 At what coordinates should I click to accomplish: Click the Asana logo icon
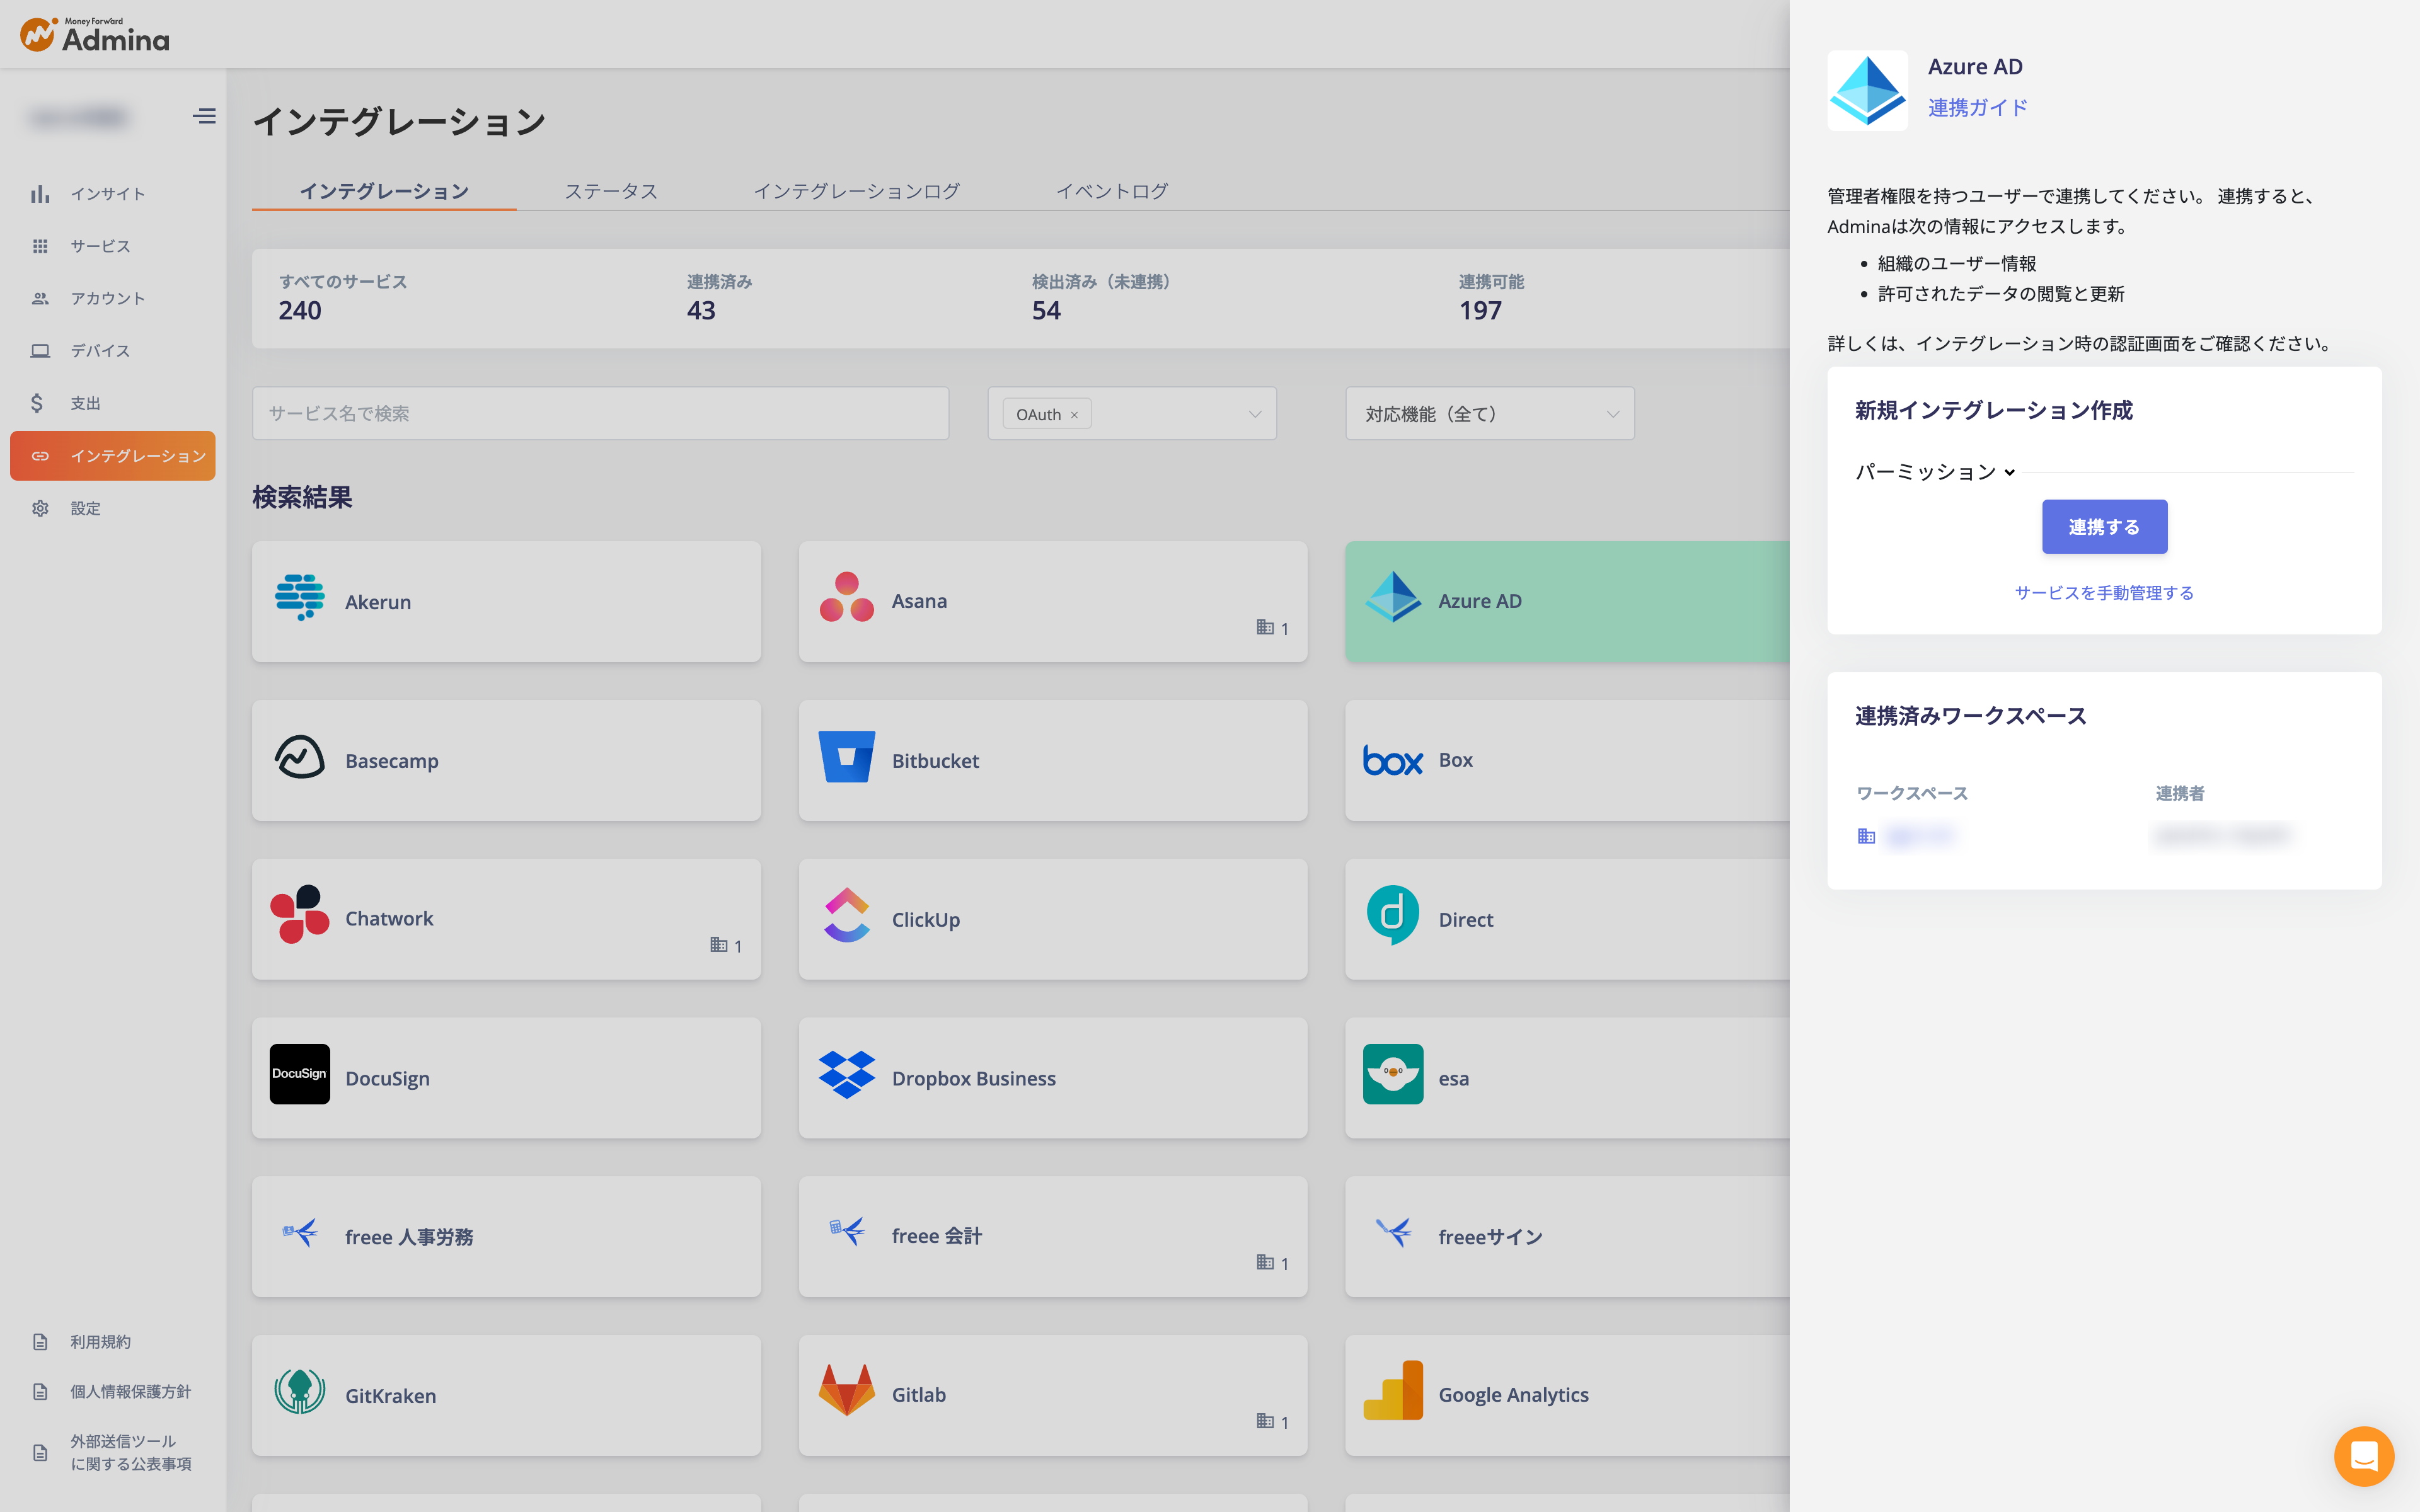click(846, 597)
